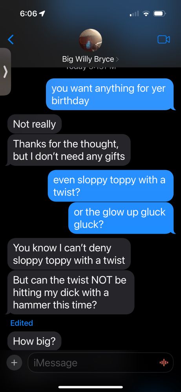Tap the Wi-Fi status icon
Viewport: 181px width, 392px height.
[x=146, y=13]
